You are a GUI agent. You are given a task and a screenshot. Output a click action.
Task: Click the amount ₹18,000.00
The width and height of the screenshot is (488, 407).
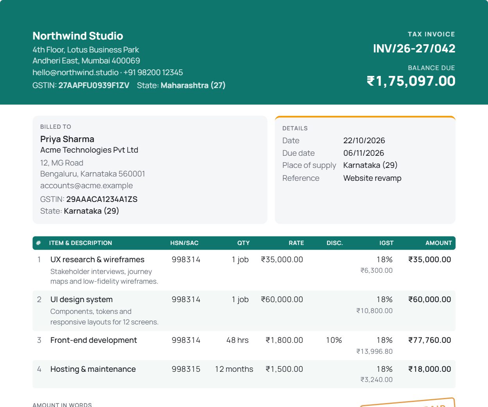click(x=430, y=369)
